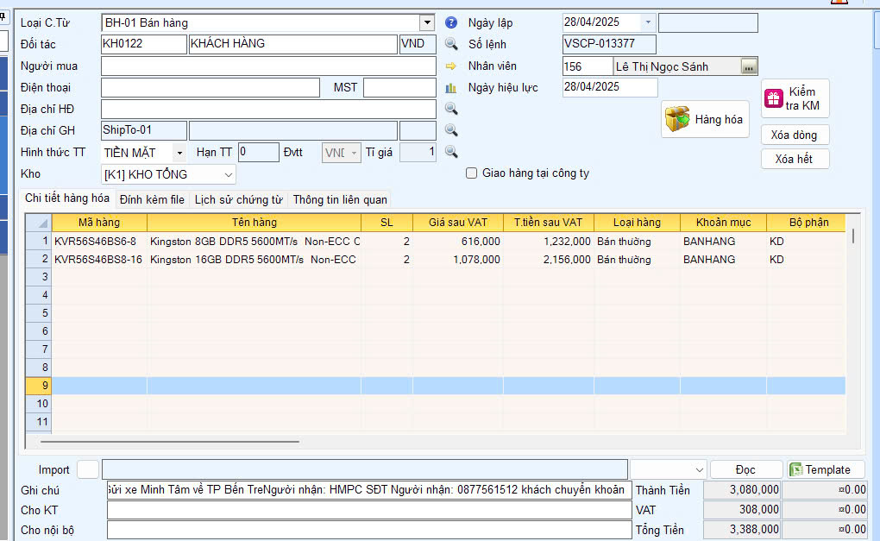Open the Ngày lập date picker dropdown
This screenshot has width=880, height=541.
pos(649,22)
